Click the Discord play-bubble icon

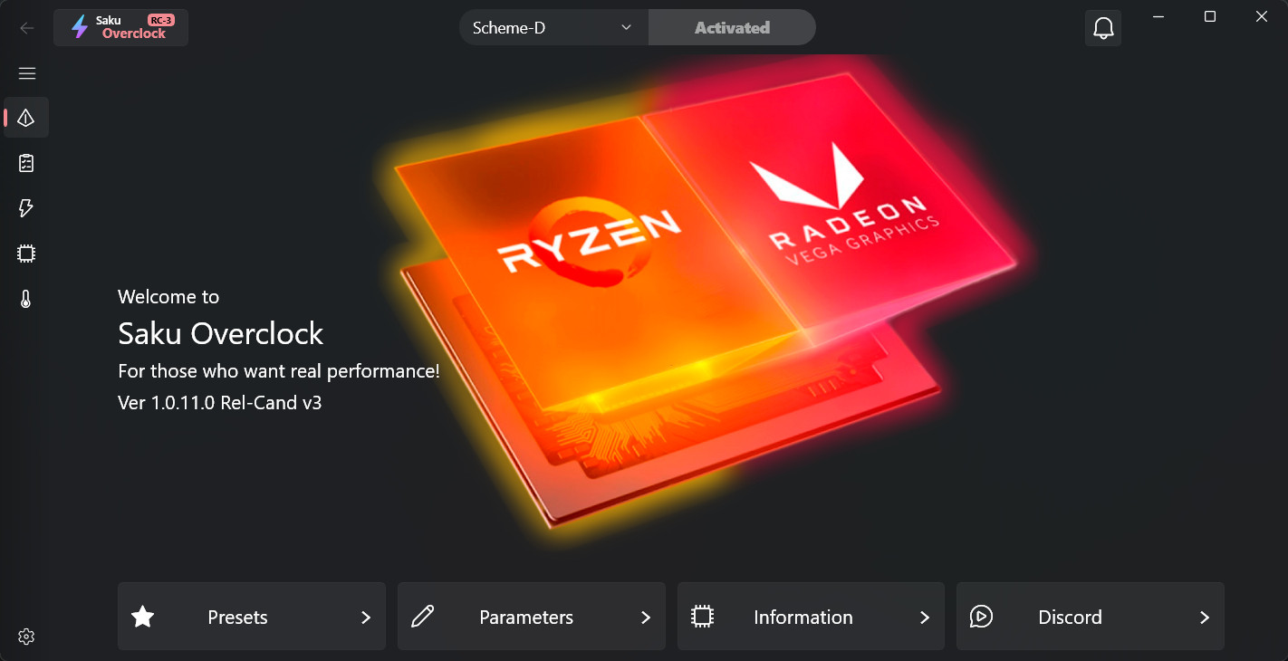tap(981, 617)
